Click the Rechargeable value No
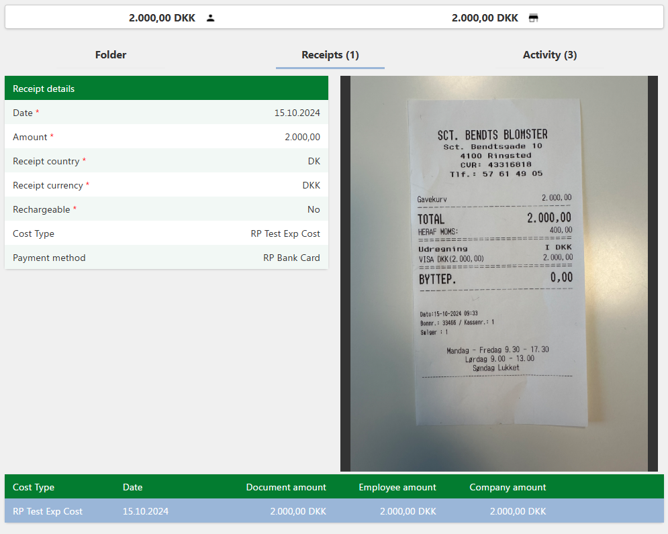Screen dimensions: 668x534 [314, 209]
